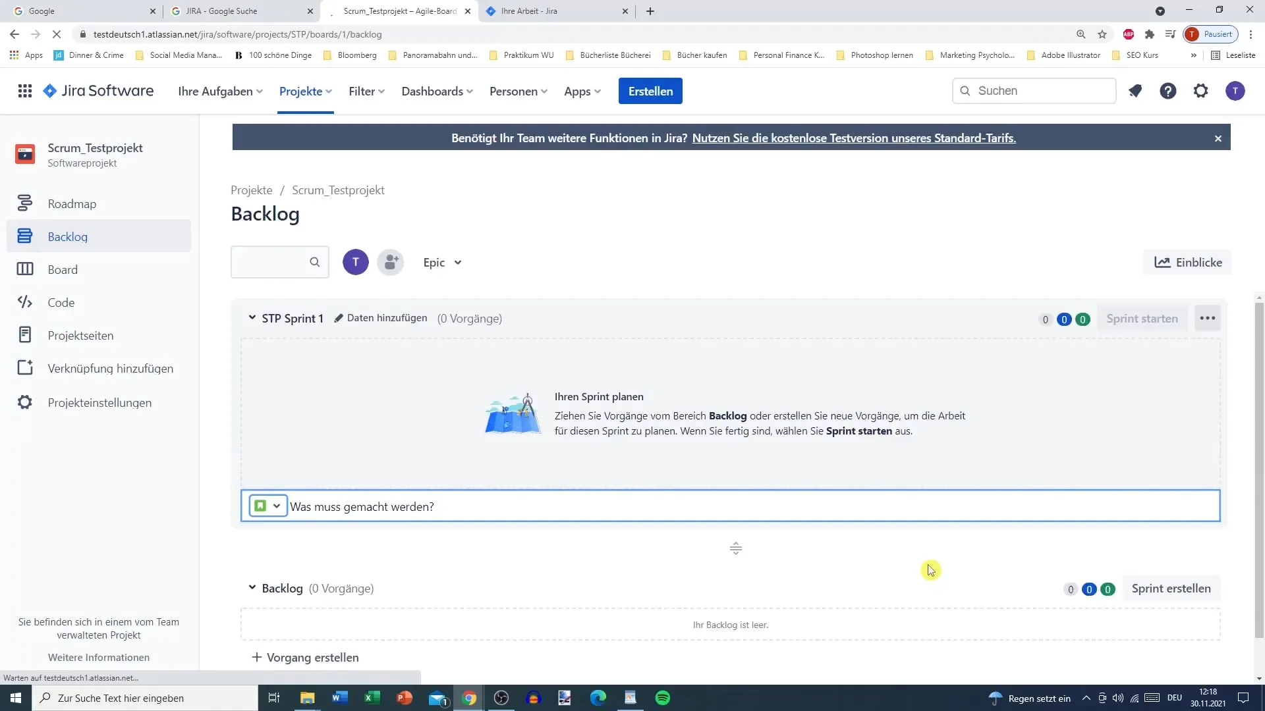Screen dimensions: 1265x711
Task: Close the trial banner
Action: pyautogui.click(x=1218, y=138)
